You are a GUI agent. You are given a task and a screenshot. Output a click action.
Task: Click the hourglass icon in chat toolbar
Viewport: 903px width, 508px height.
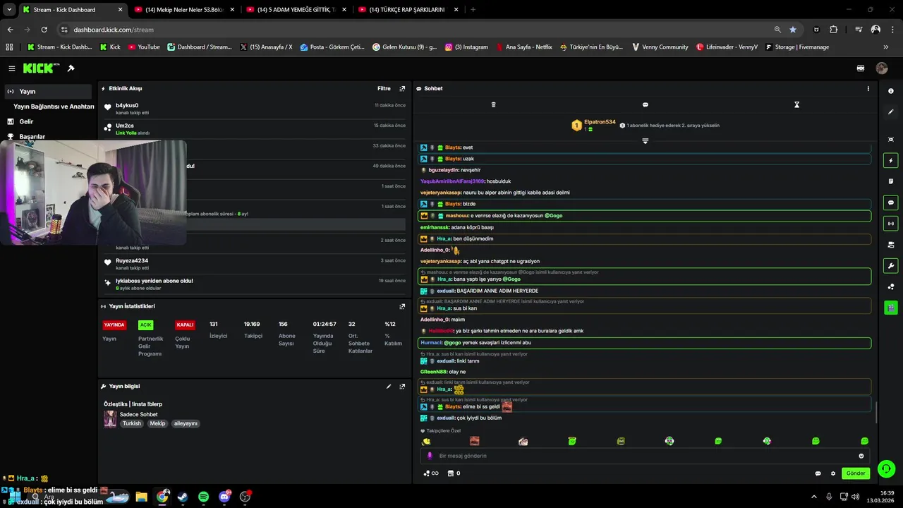[x=796, y=104]
